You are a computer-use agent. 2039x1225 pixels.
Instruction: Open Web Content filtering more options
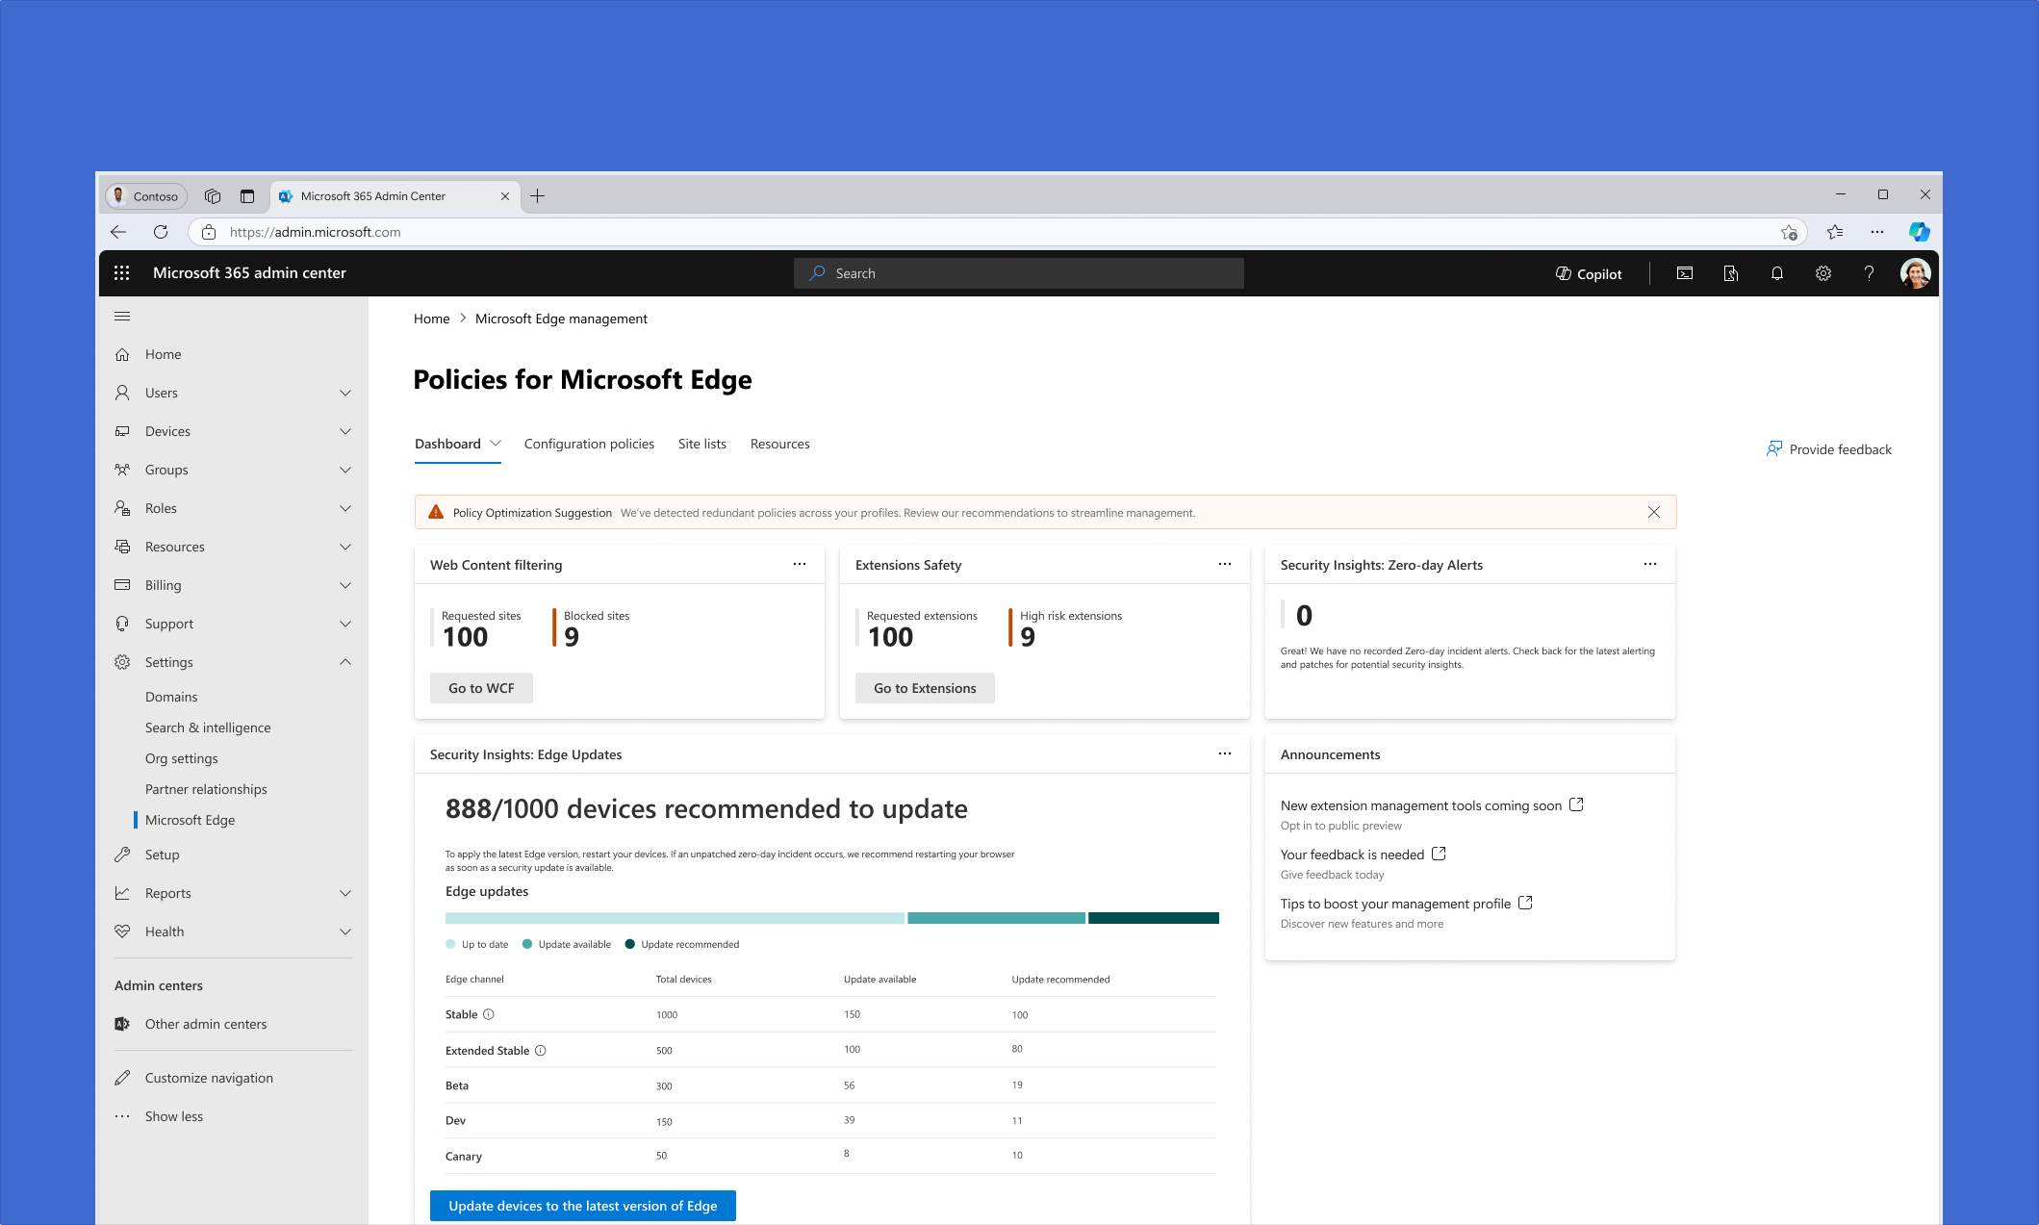pos(800,564)
